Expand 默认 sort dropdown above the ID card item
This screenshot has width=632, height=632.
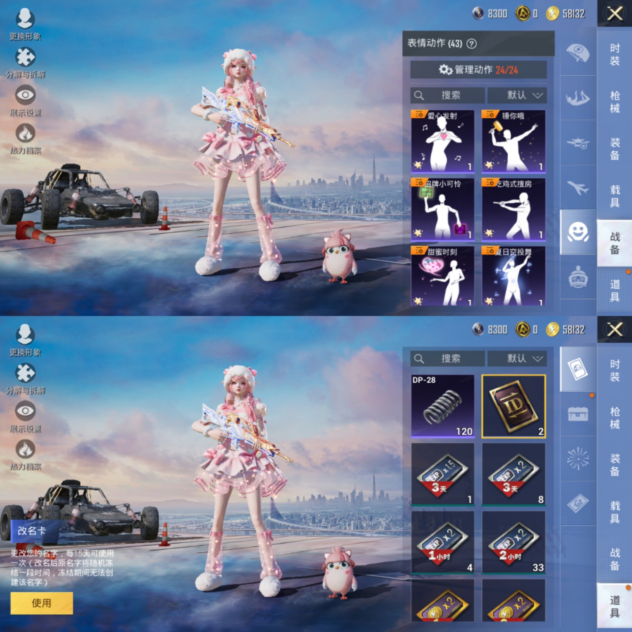(517, 358)
